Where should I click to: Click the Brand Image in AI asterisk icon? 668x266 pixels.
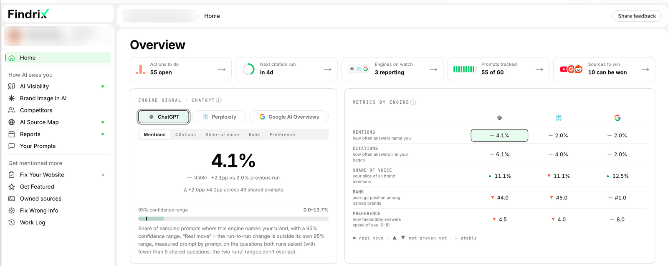[x=12, y=98]
